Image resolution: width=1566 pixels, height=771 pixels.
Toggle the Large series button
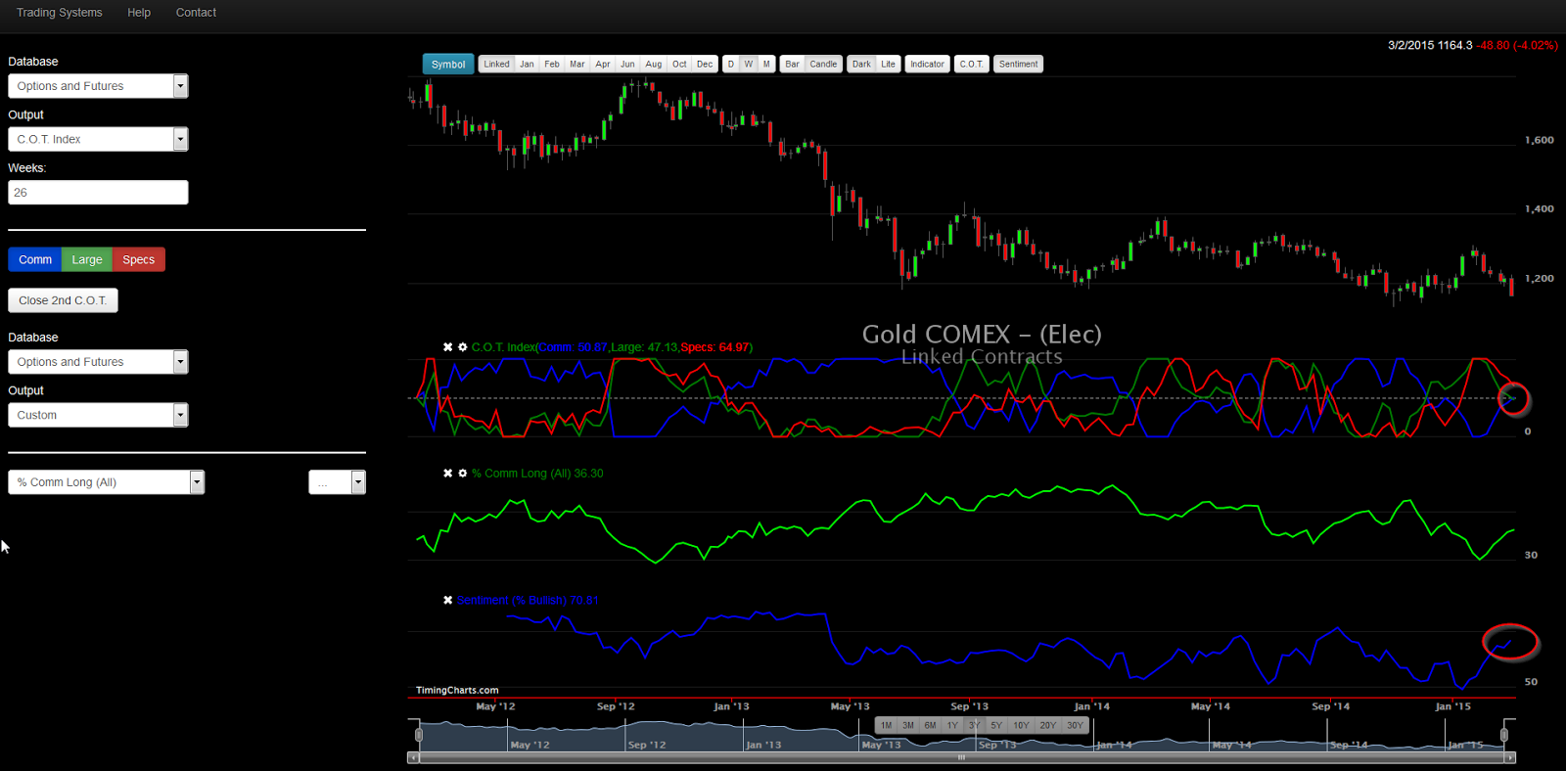point(87,259)
